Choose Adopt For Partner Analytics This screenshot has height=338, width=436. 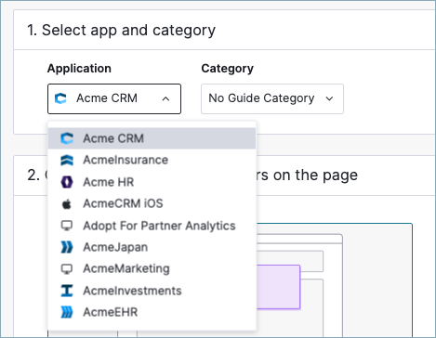(x=152, y=226)
